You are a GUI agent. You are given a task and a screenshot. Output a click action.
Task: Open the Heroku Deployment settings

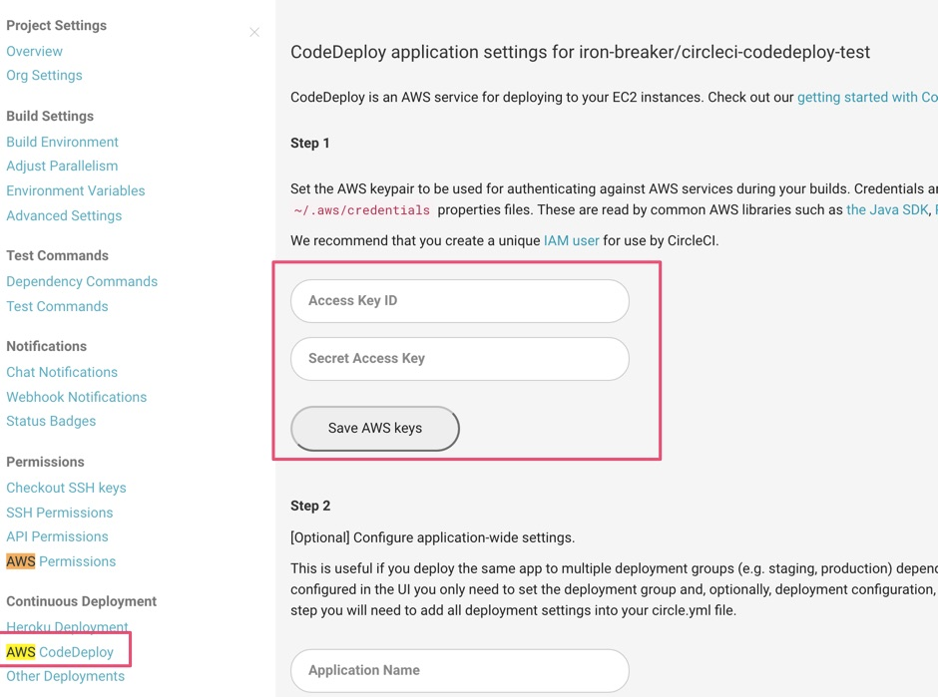coord(67,626)
